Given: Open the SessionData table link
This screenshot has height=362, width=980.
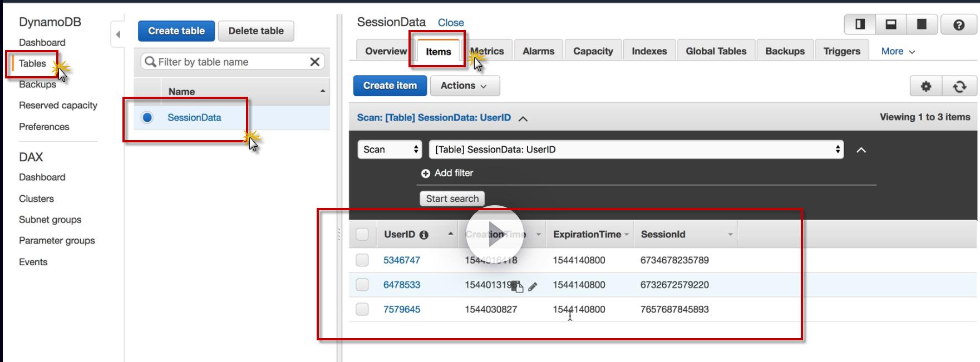Looking at the screenshot, I should 194,117.
